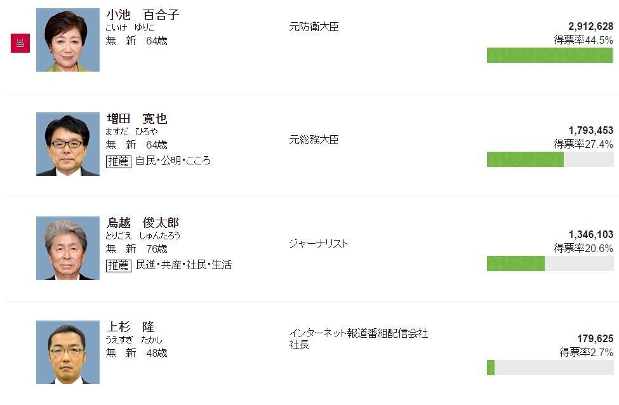Image resolution: width=619 pixels, height=405 pixels.
Task: Open the photo next to 鳥越 俊太郎
Action: click(x=68, y=248)
